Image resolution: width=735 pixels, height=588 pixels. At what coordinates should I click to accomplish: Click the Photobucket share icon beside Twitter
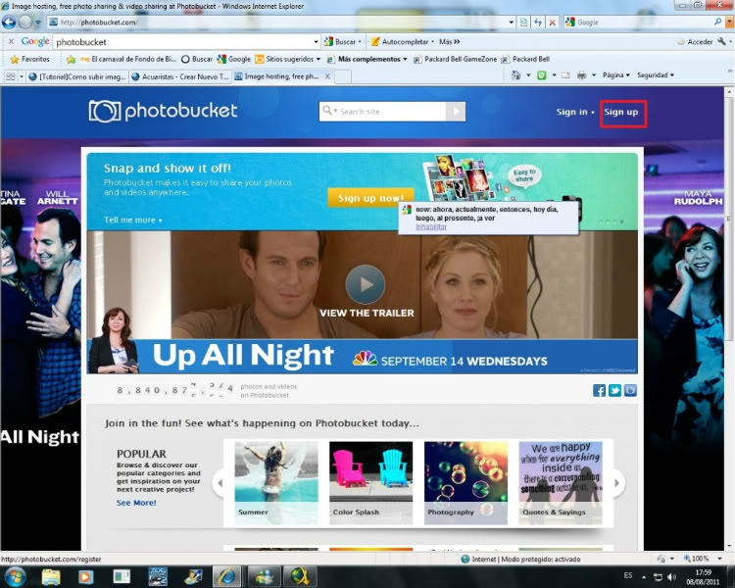630,390
